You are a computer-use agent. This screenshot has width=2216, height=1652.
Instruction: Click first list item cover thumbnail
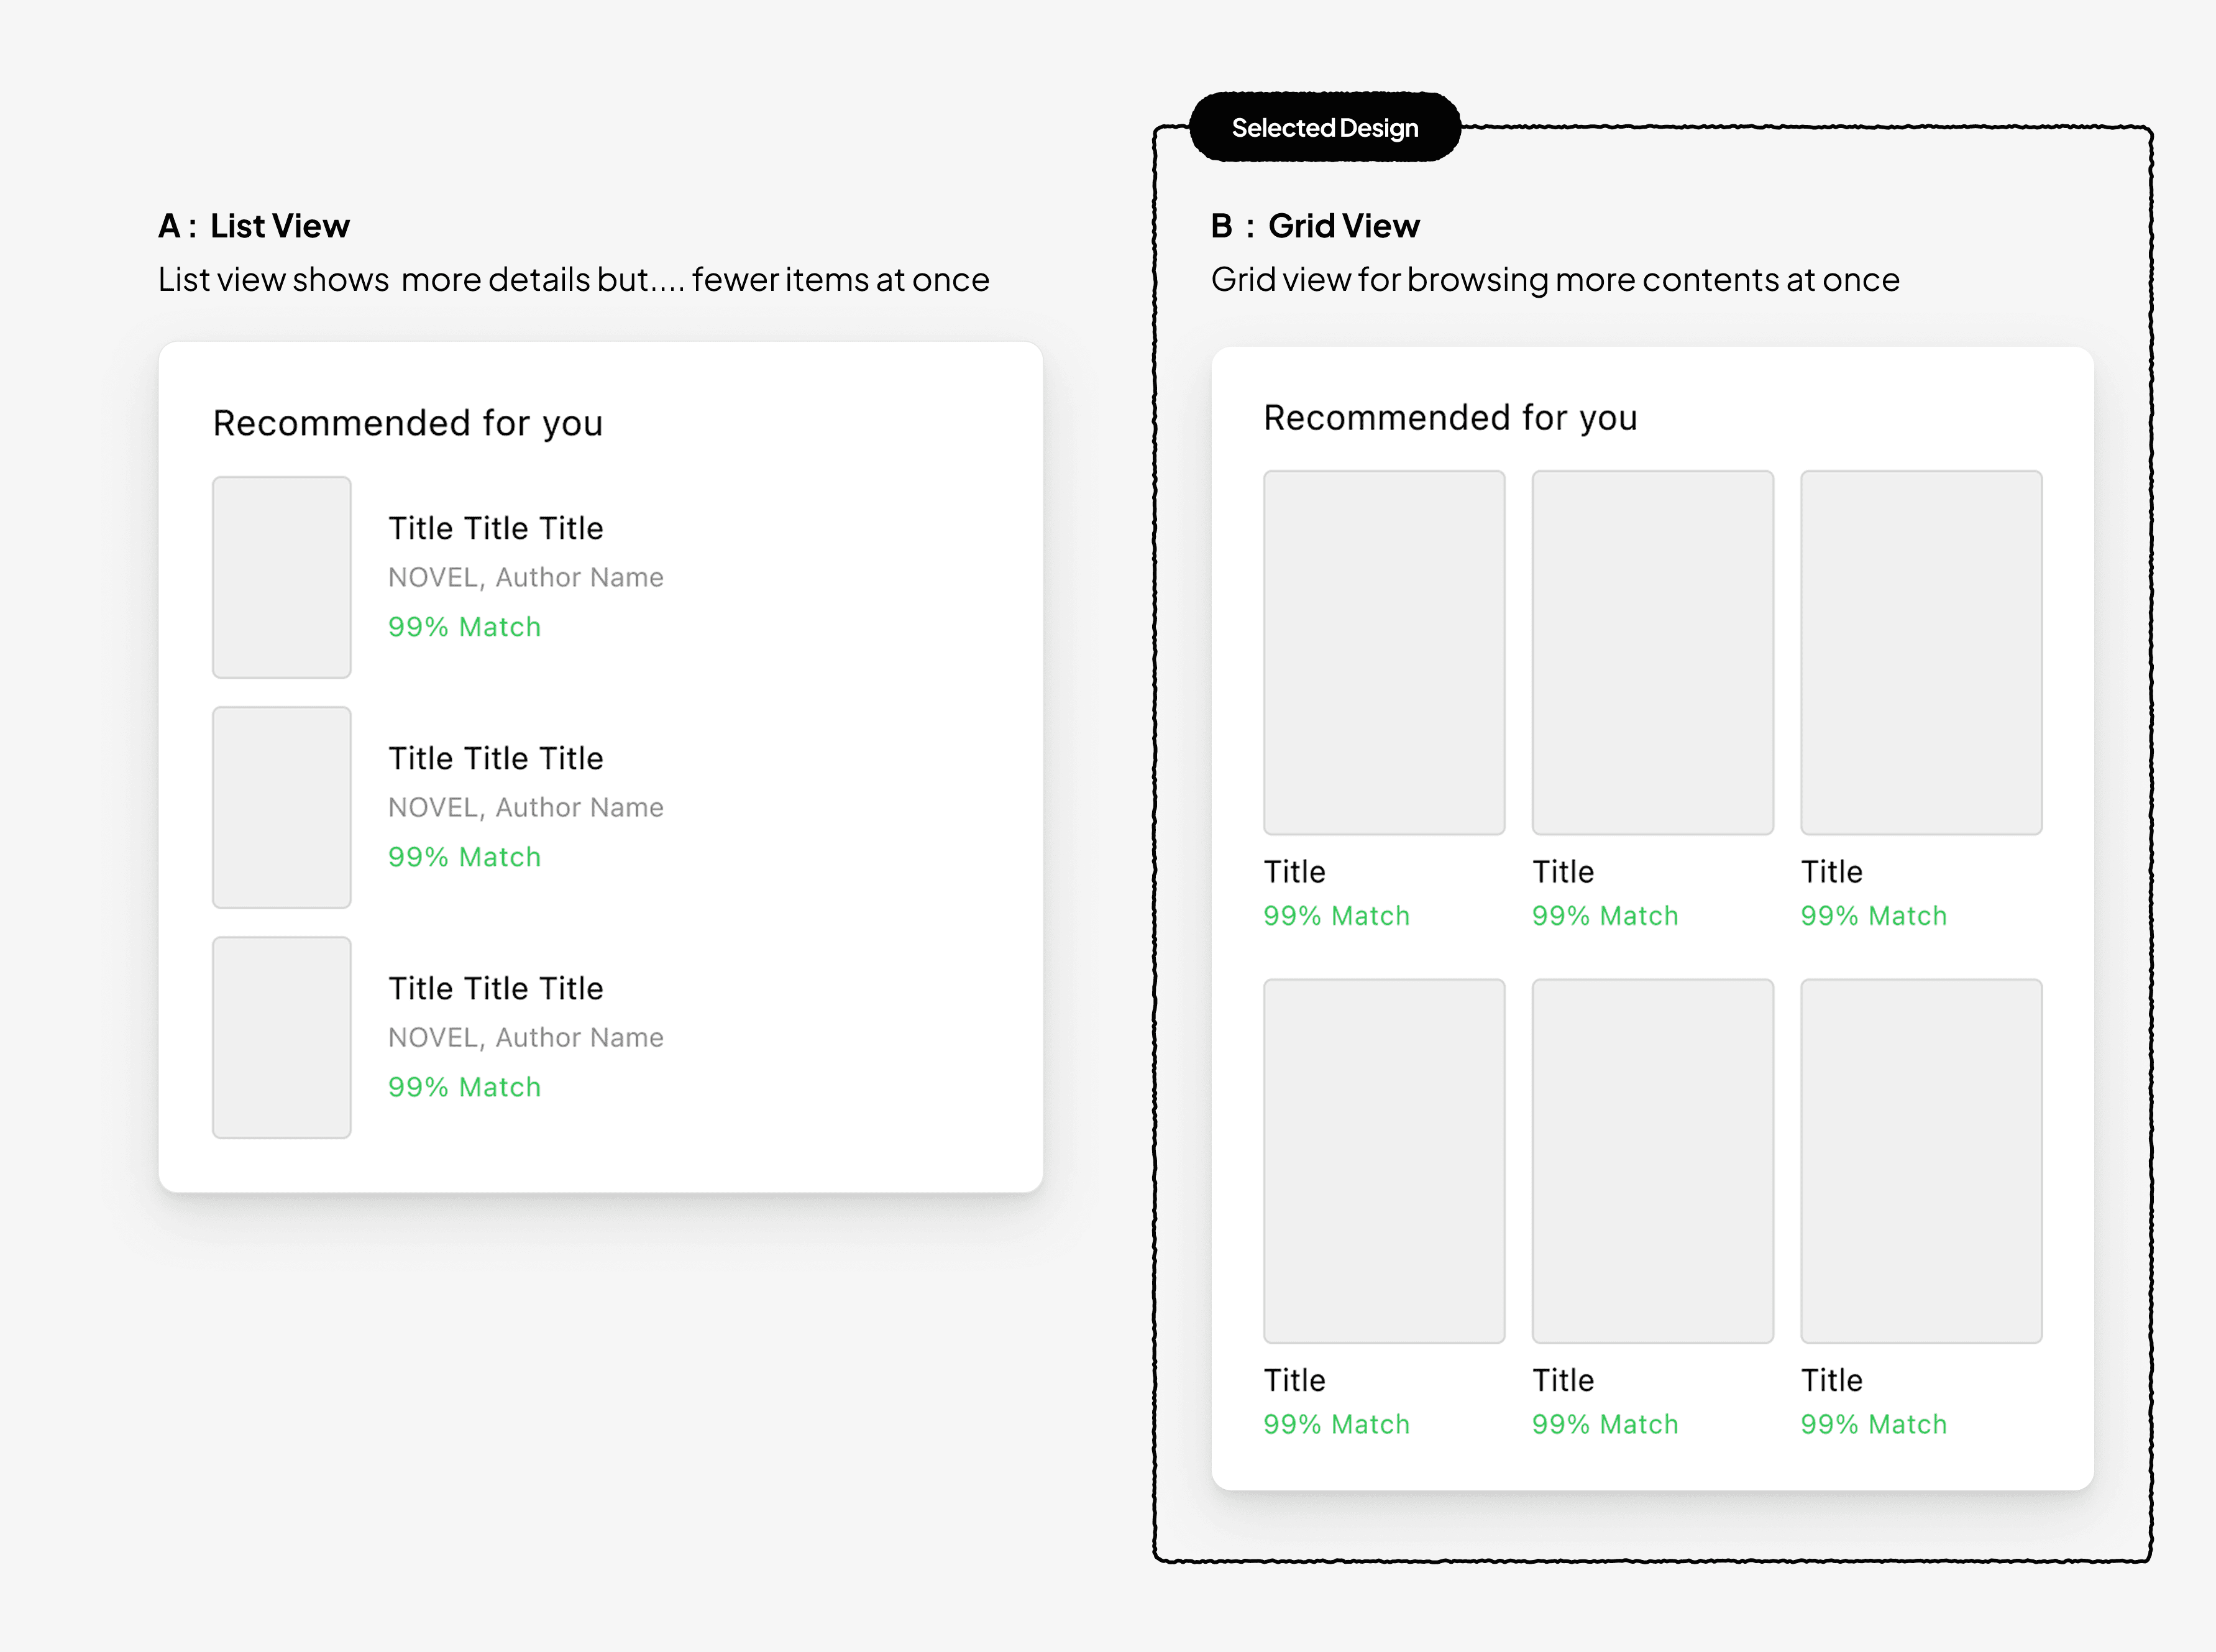pyautogui.click(x=282, y=577)
